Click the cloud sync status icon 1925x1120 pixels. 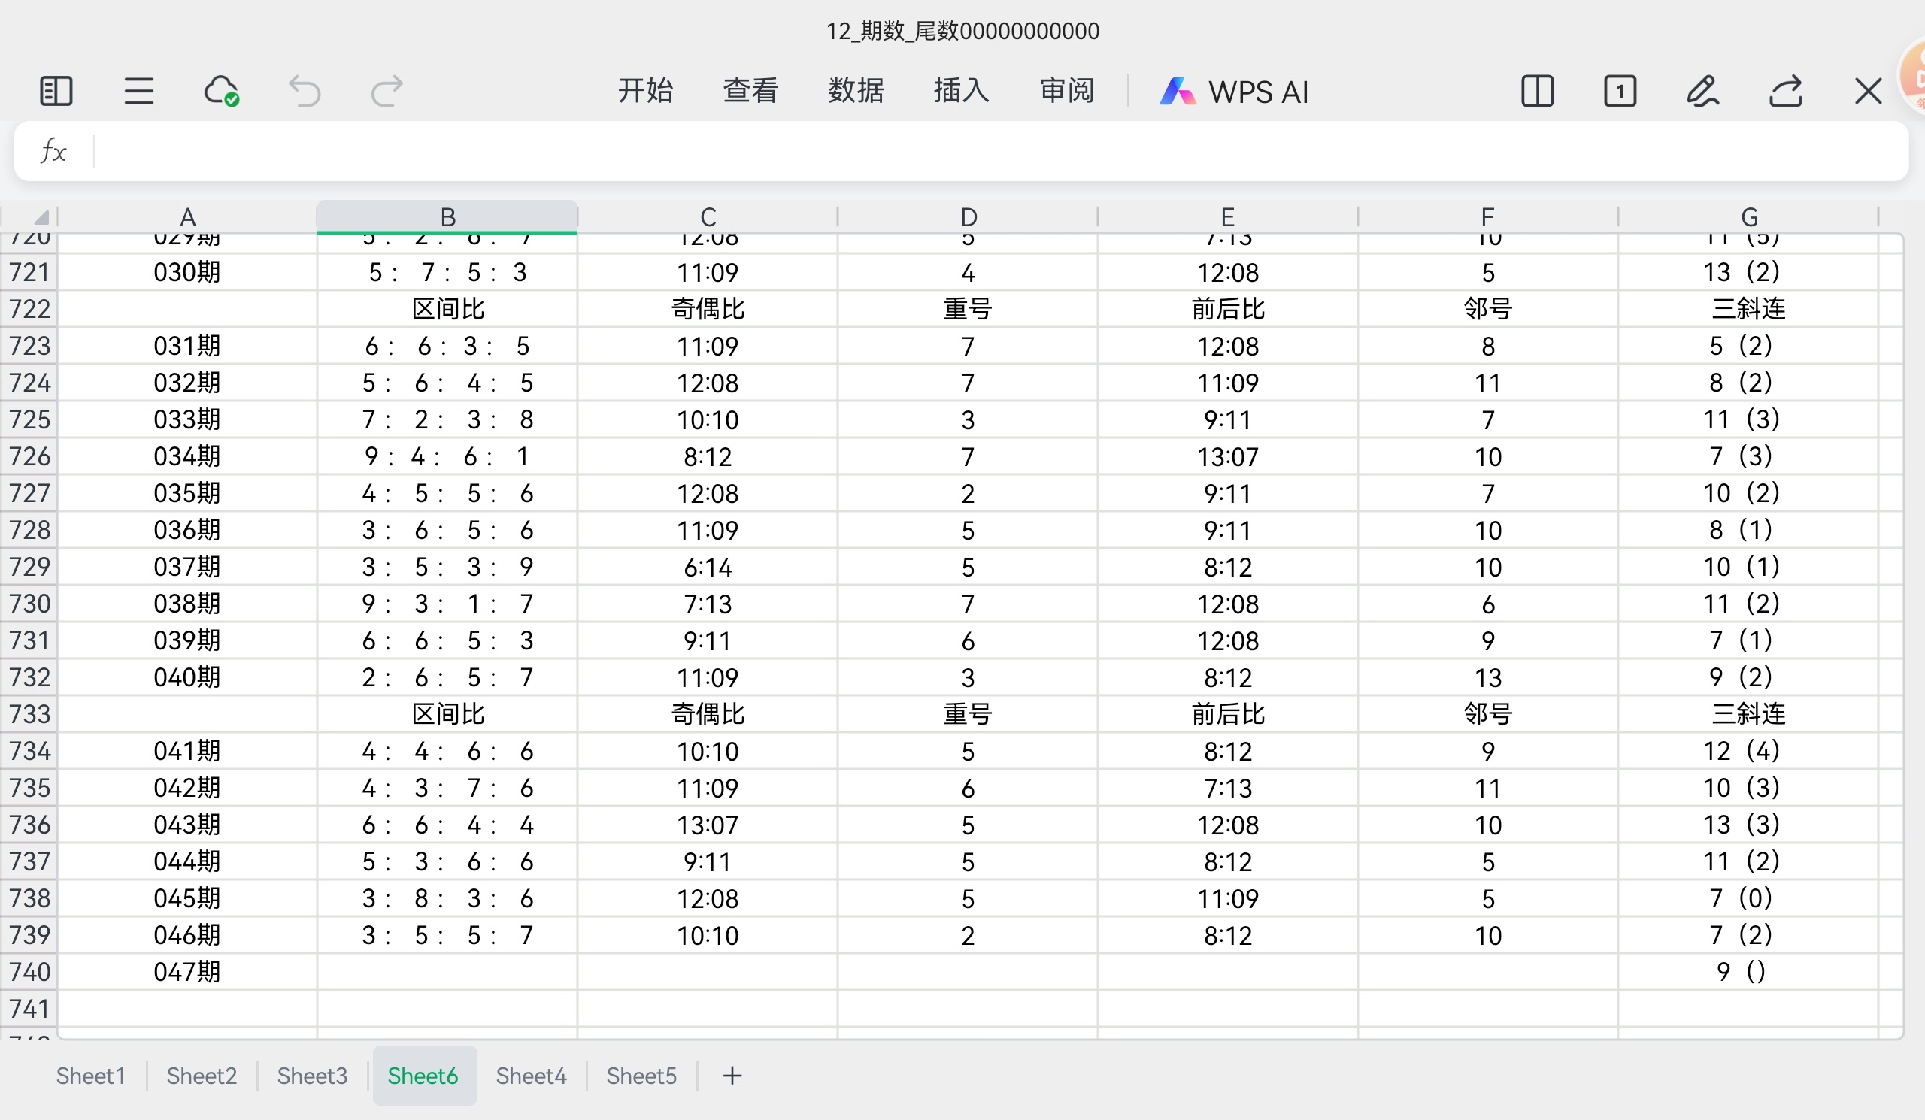[x=221, y=91]
